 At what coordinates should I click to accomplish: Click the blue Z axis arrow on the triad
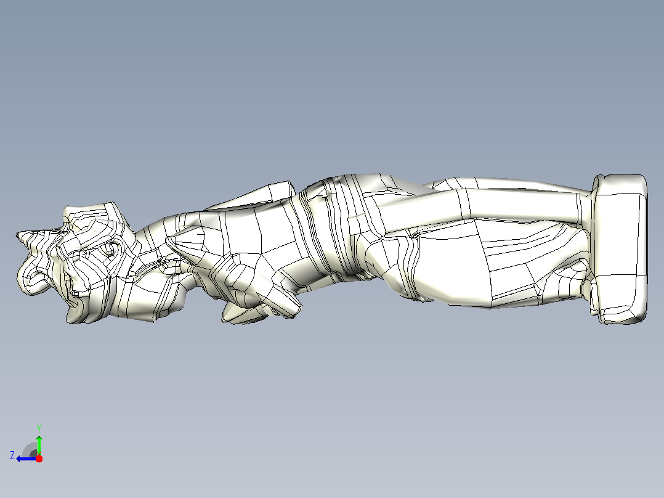[25, 459]
